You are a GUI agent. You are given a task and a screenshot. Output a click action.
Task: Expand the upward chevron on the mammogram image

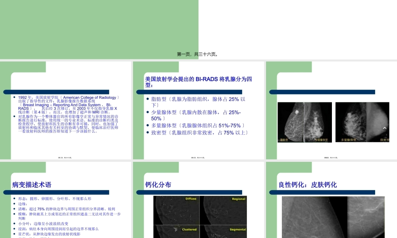pos(384,128)
